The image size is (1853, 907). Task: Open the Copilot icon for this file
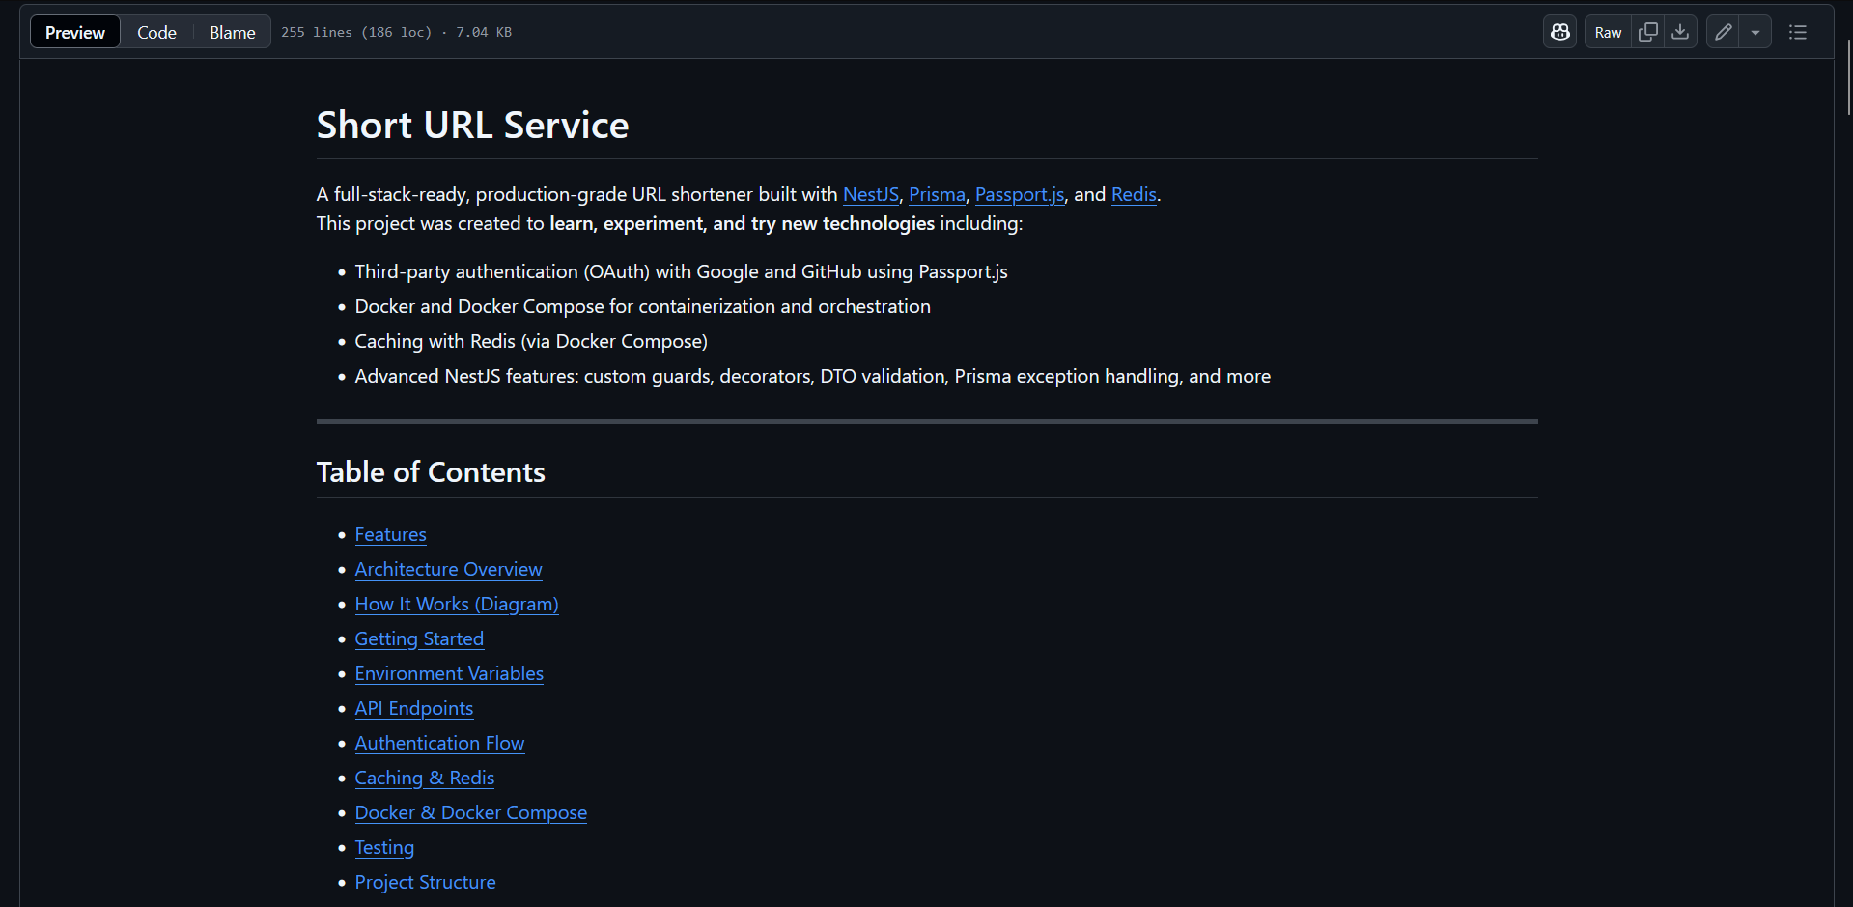(x=1559, y=31)
